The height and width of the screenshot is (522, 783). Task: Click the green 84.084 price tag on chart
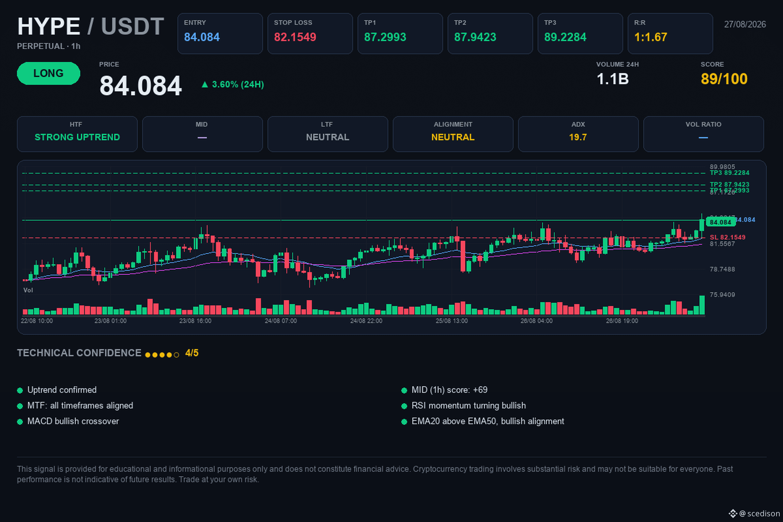pyautogui.click(x=720, y=222)
